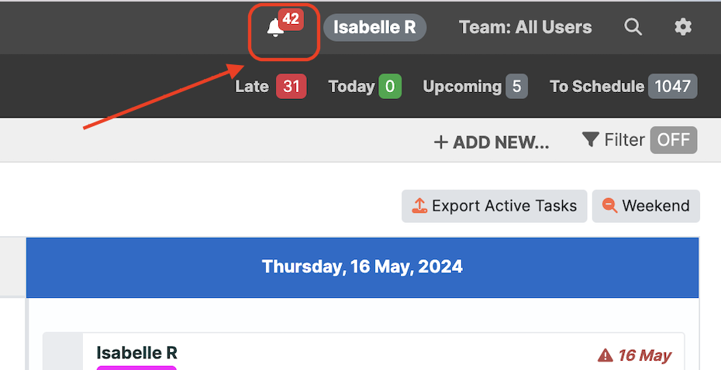The height and width of the screenshot is (370, 721).
Task: Click the red warning triangle icon
Action: (605, 355)
